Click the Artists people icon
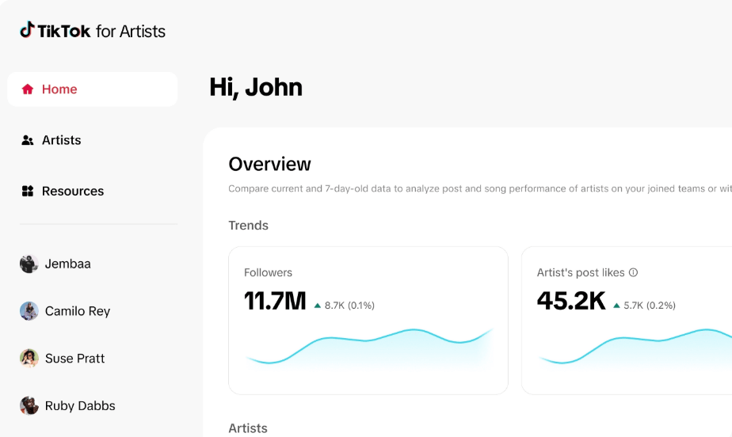Image resolution: width=732 pixels, height=437 pixels. pyautogui.click(x=28, y=140)
